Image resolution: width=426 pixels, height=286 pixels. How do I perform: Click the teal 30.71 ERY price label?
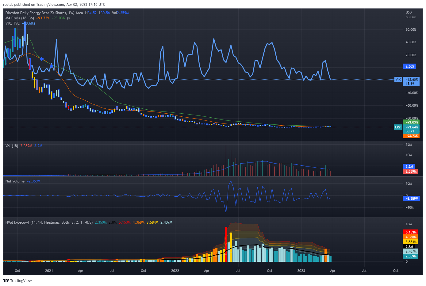[410, 131]
